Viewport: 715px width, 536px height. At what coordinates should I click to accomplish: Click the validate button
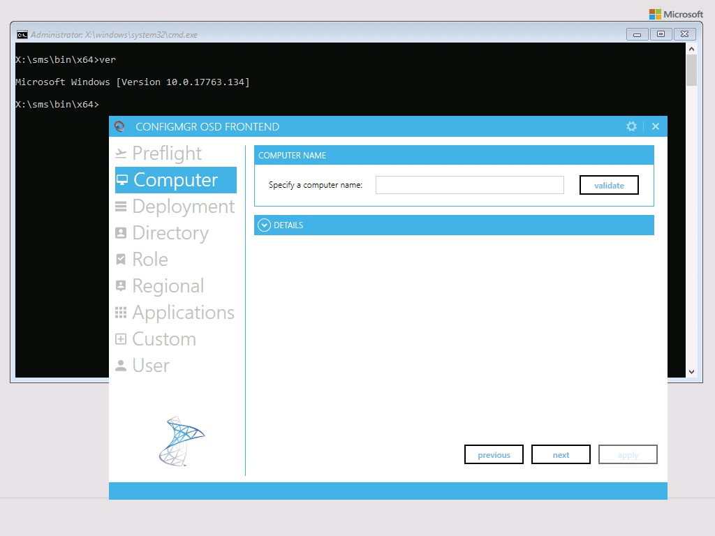click(609, 185)
